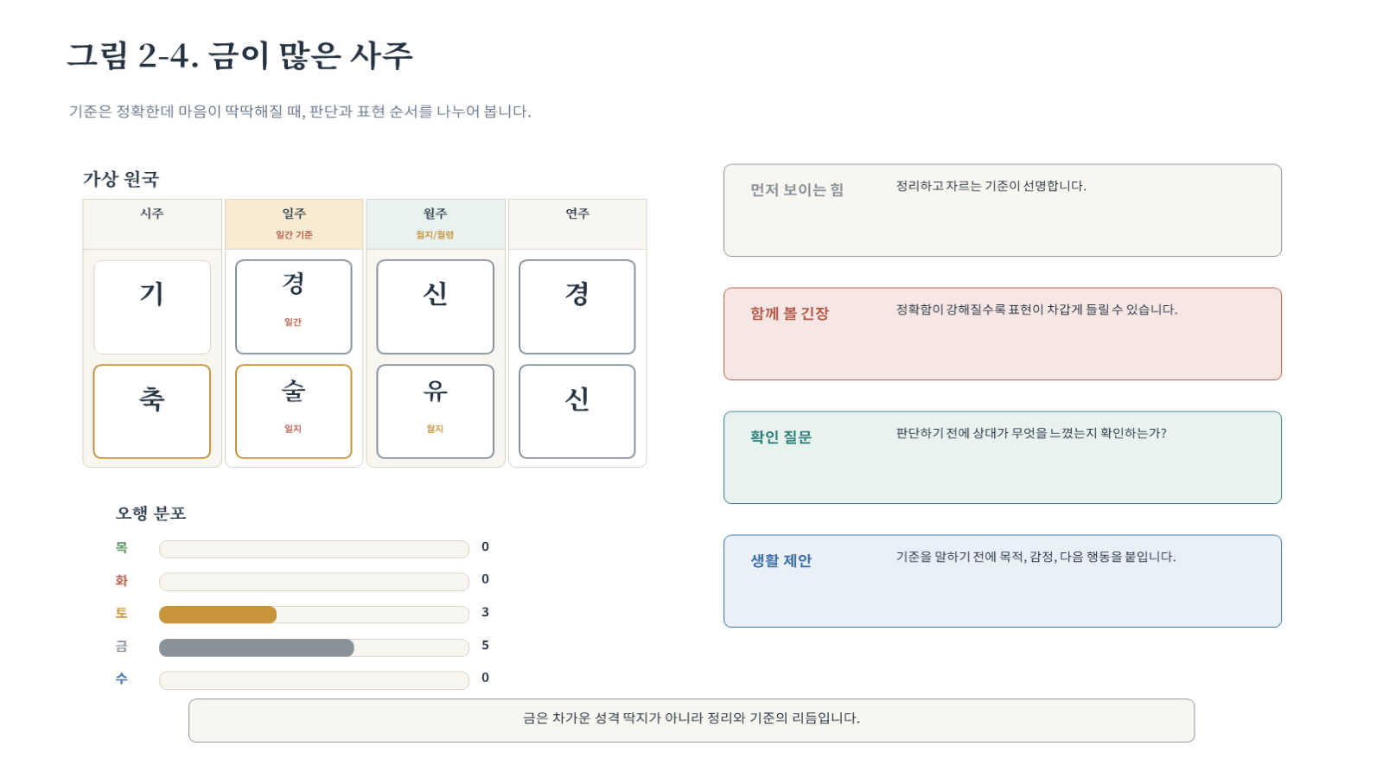Viewport: 1383px width, 778px height.
Task: Click the '월지/월령' label under 월주
Action: [435, 235]
